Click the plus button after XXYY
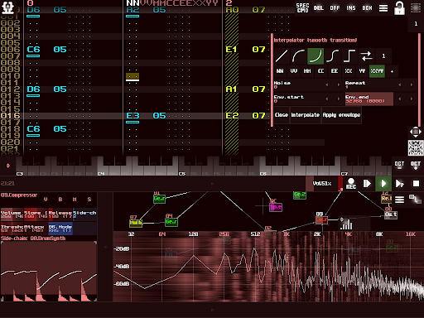The width and height of the screenshot is (424, 318). click(x=392, y=71)
